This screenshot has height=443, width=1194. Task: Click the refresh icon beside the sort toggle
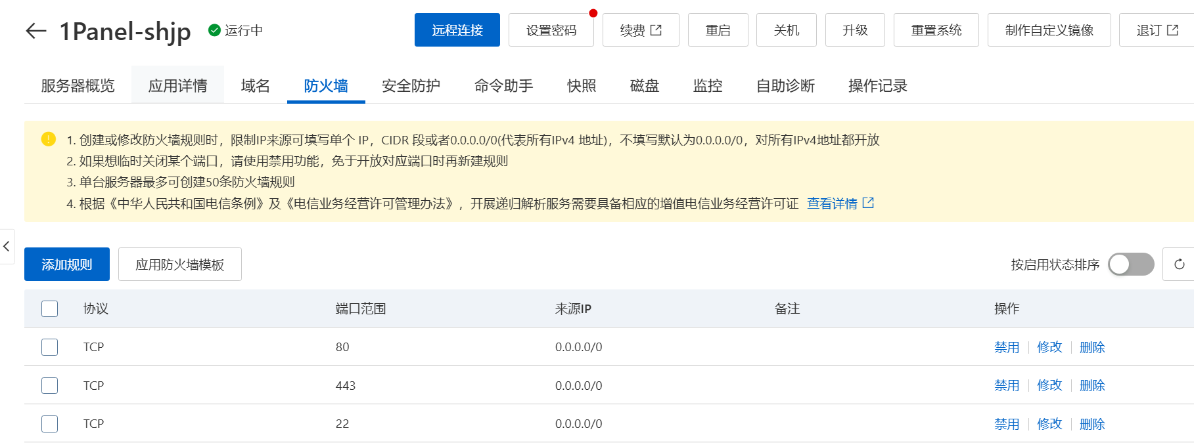coord(1179,264)
